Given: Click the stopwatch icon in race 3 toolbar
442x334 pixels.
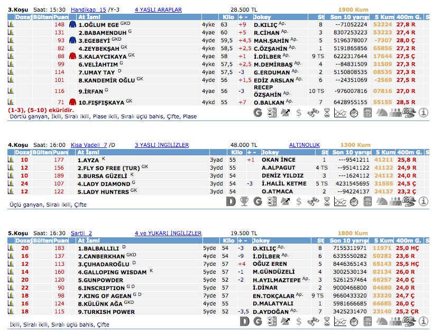Looking at the screenshot, I should pos(354,113).
